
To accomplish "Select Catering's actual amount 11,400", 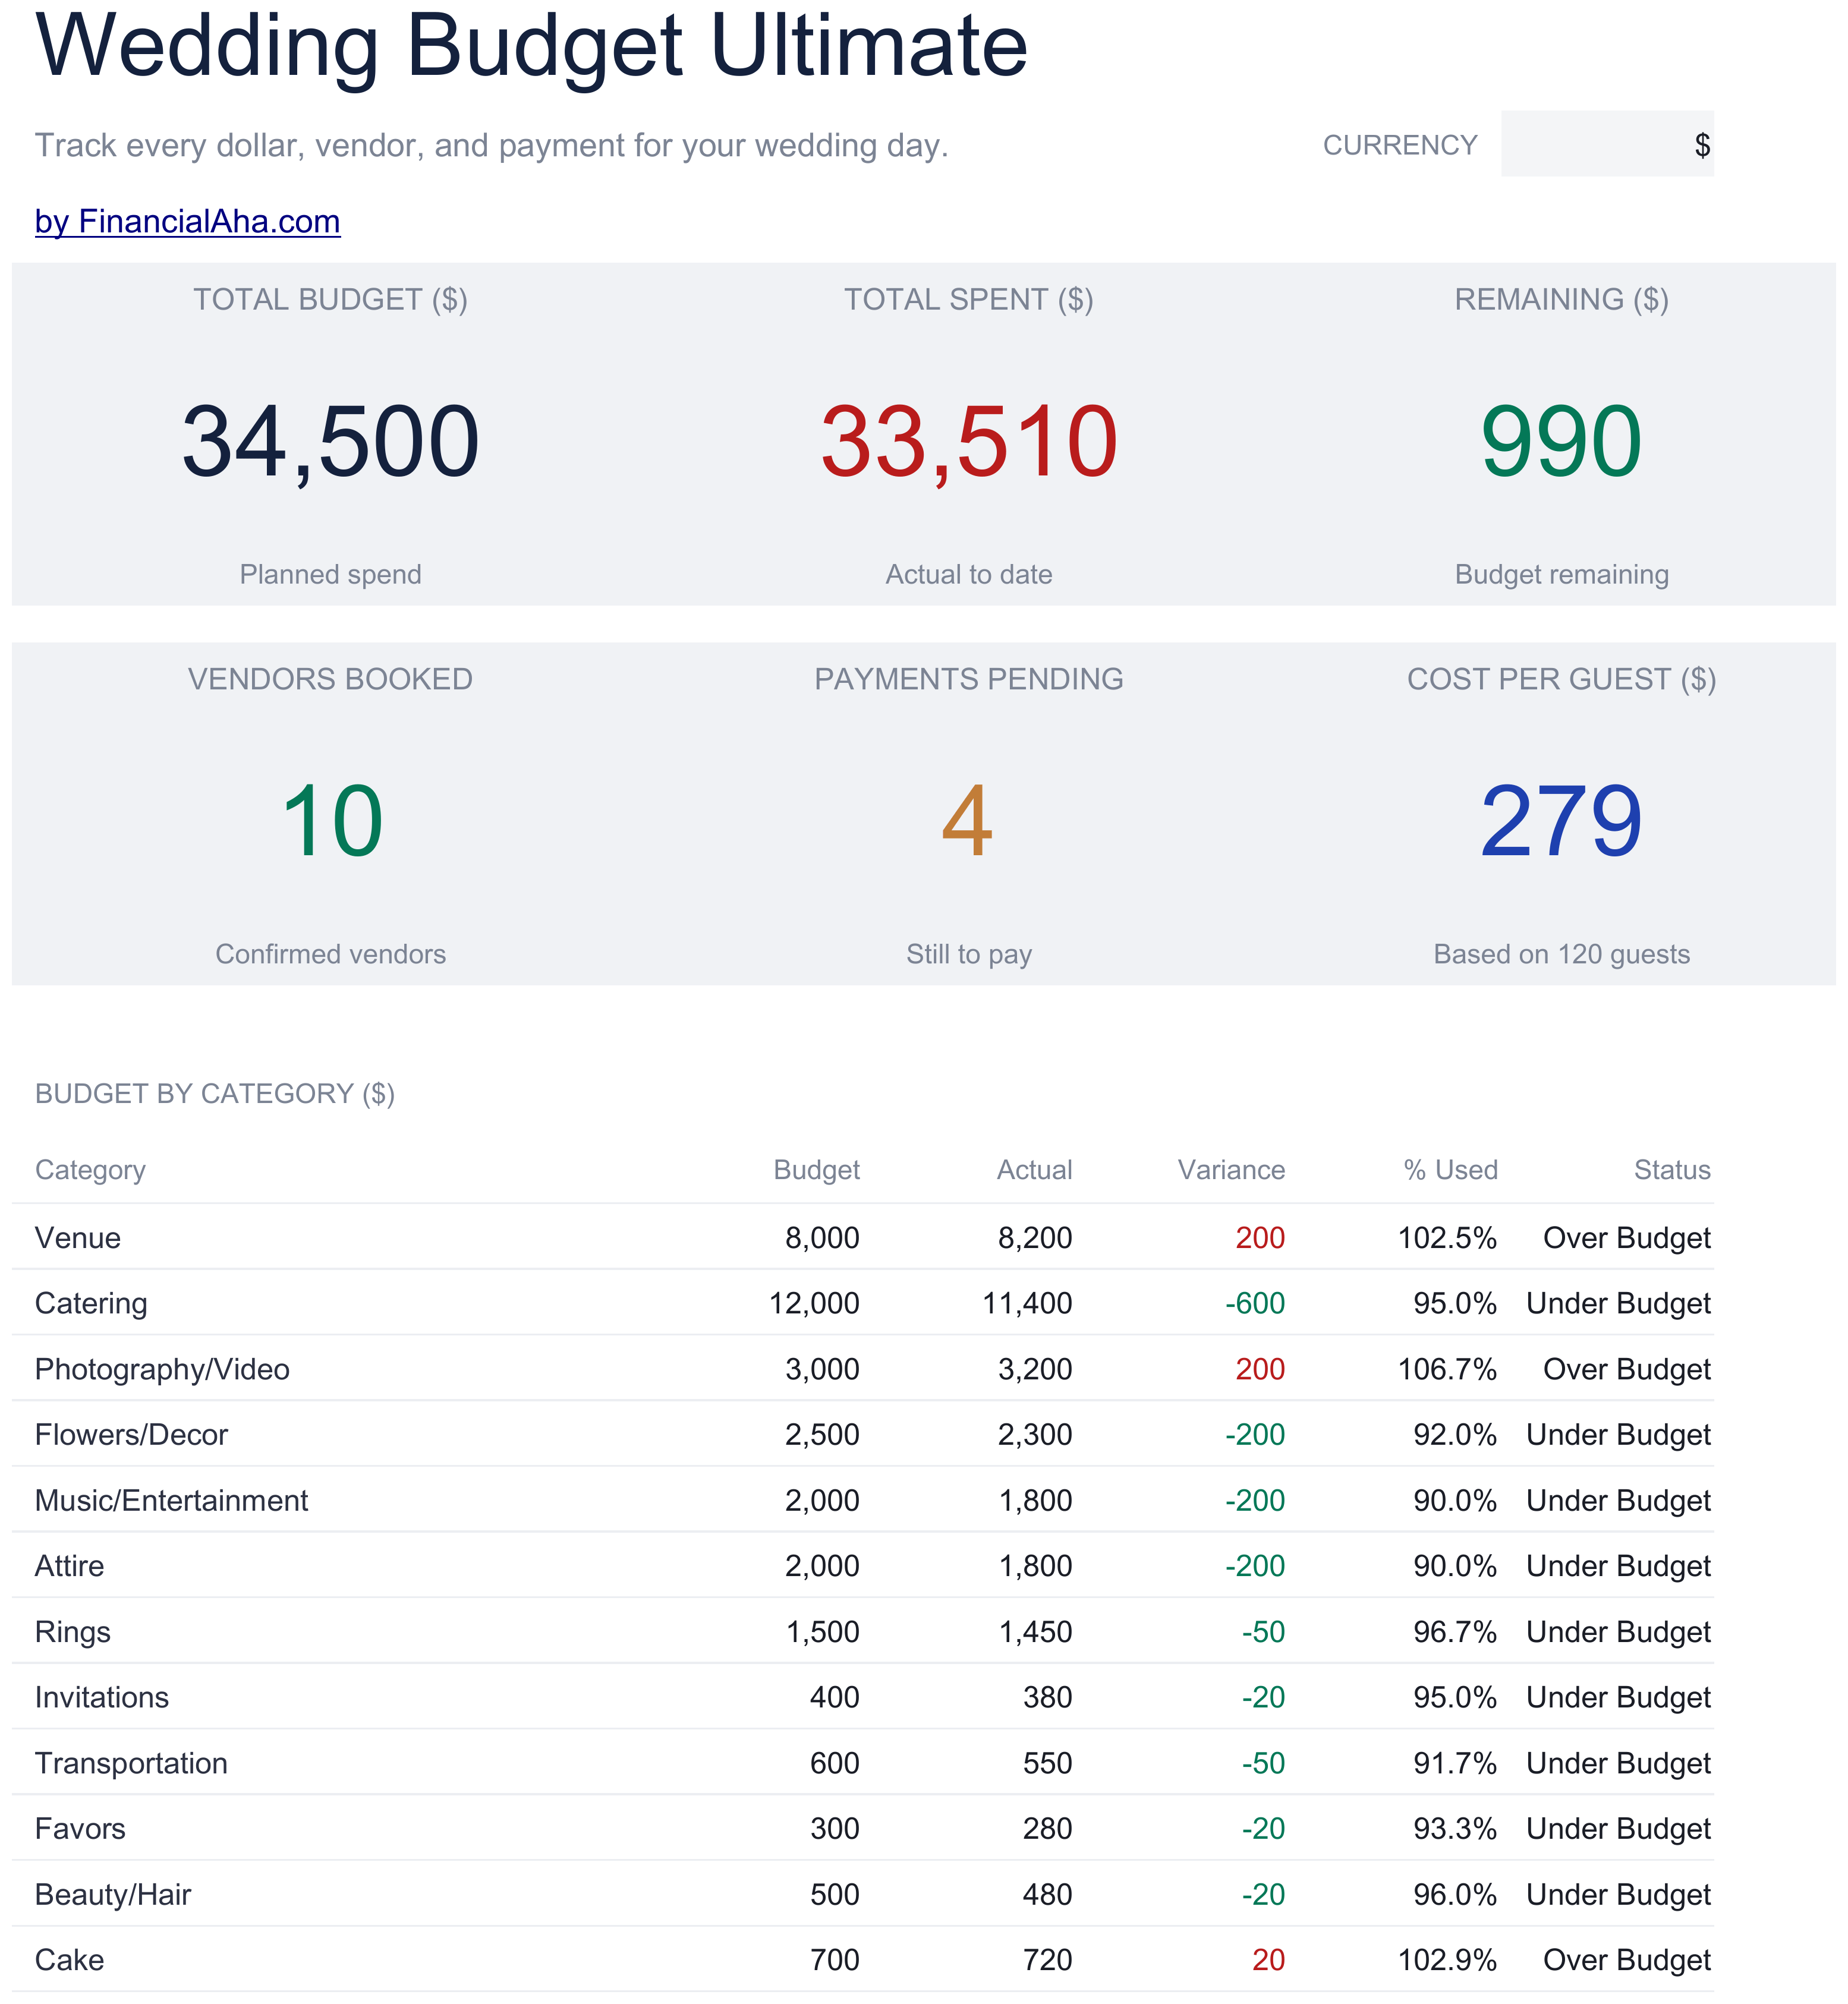I will (x=1027, y=1303).
